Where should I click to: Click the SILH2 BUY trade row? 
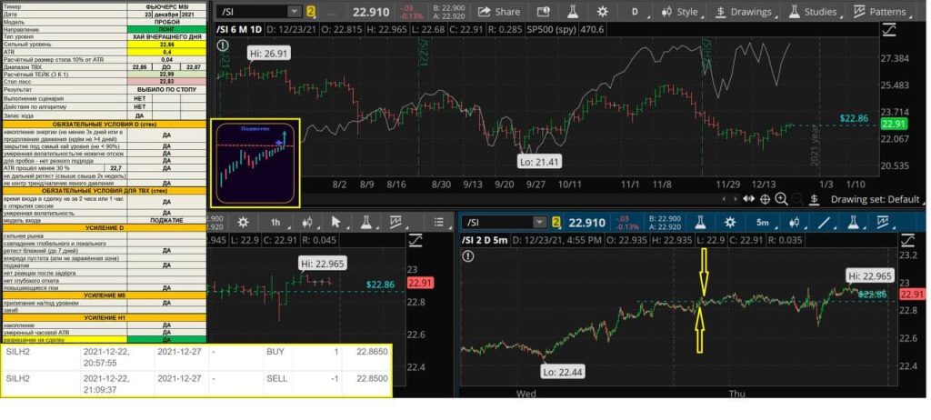(196, 357)
